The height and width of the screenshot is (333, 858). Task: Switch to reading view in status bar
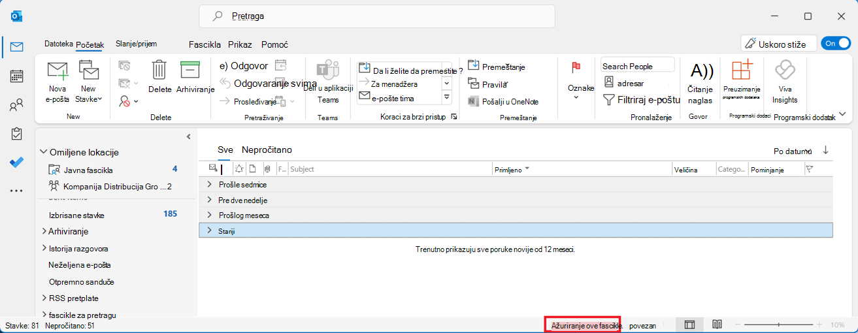[x=717, y=325]
